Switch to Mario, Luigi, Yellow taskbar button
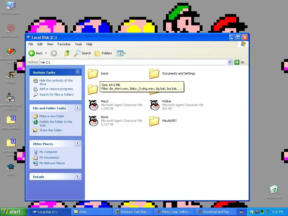 pos(174,212)
